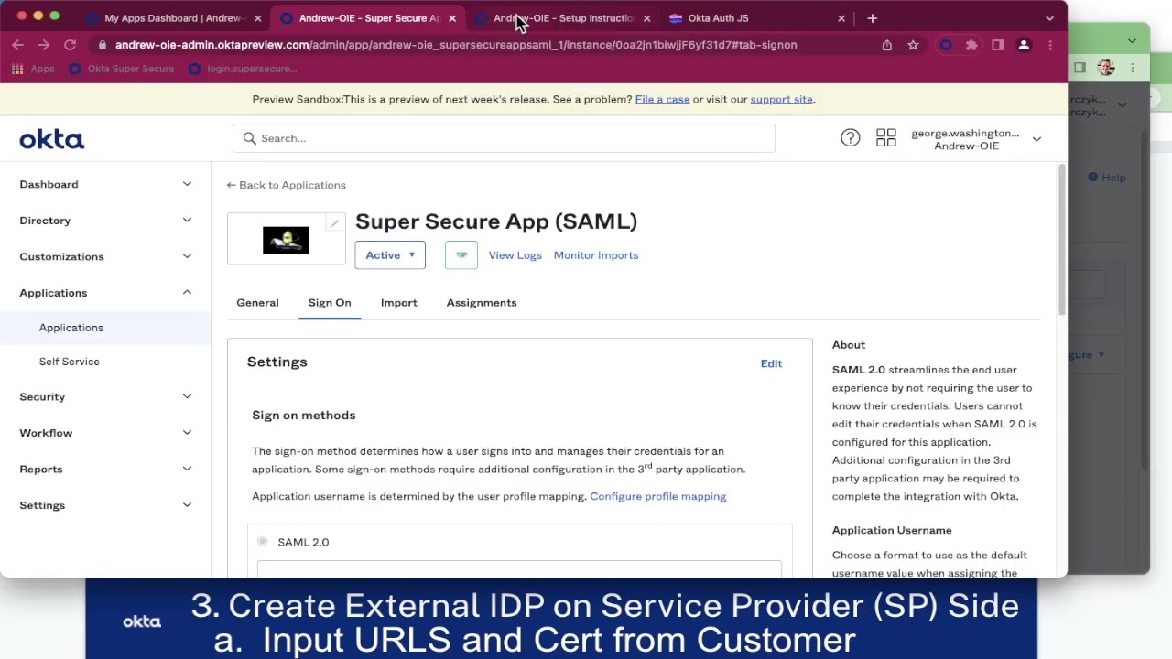Select the Sign On tab

(330, 303)
